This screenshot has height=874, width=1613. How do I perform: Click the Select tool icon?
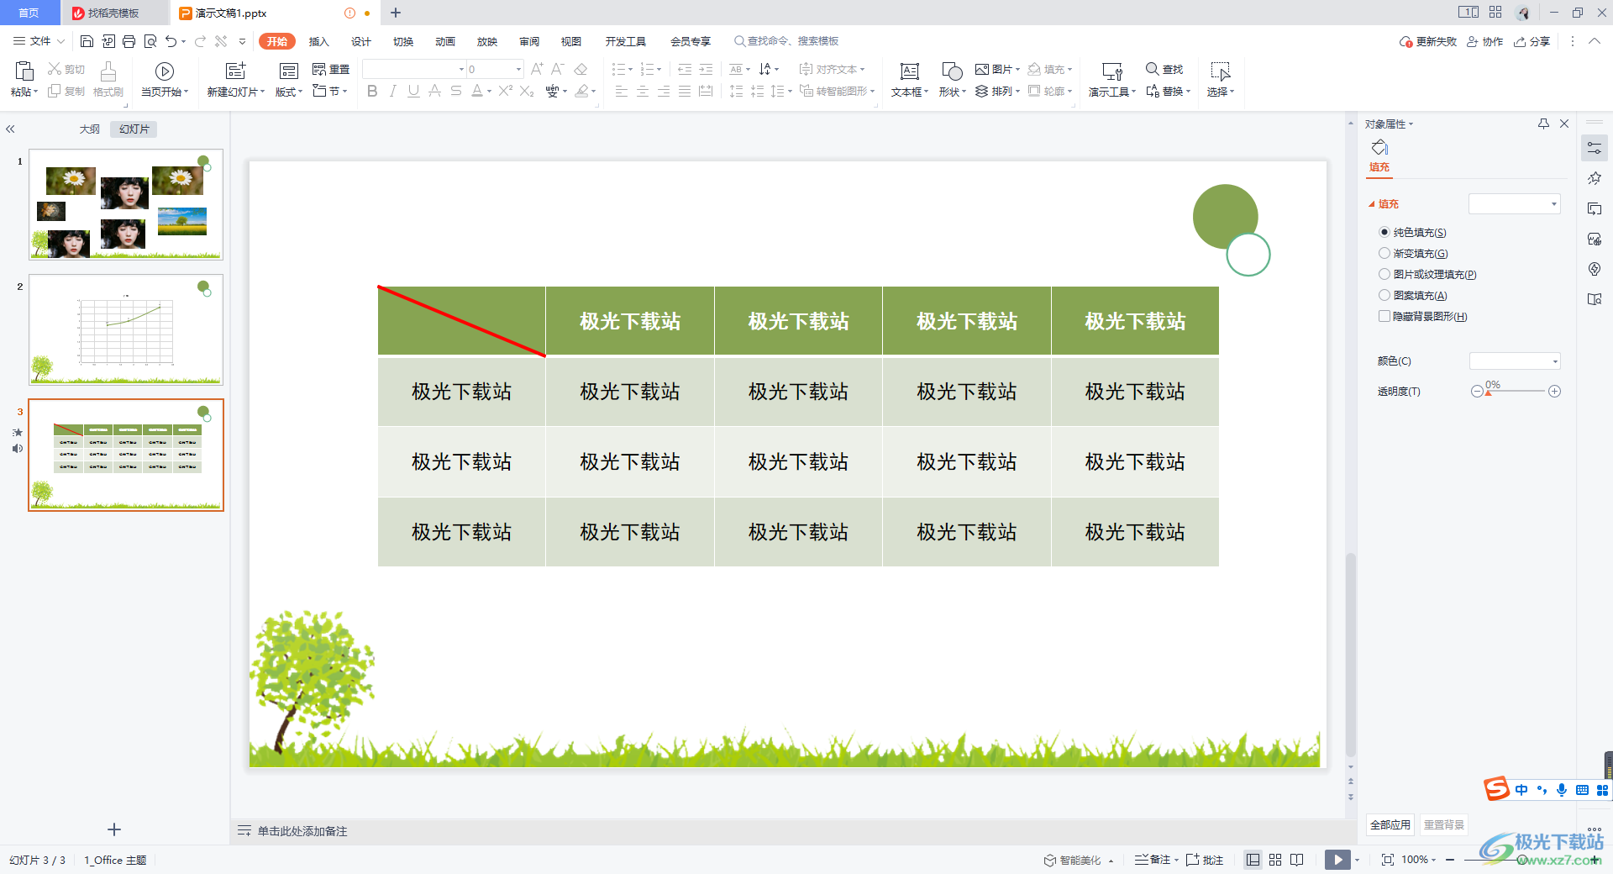[1220, 71]
